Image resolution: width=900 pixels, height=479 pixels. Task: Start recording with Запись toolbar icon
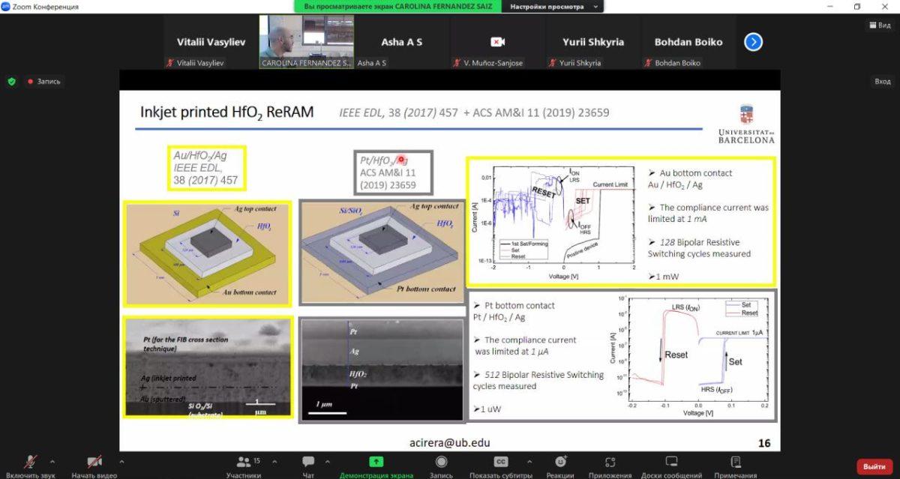tap(440, 463)
